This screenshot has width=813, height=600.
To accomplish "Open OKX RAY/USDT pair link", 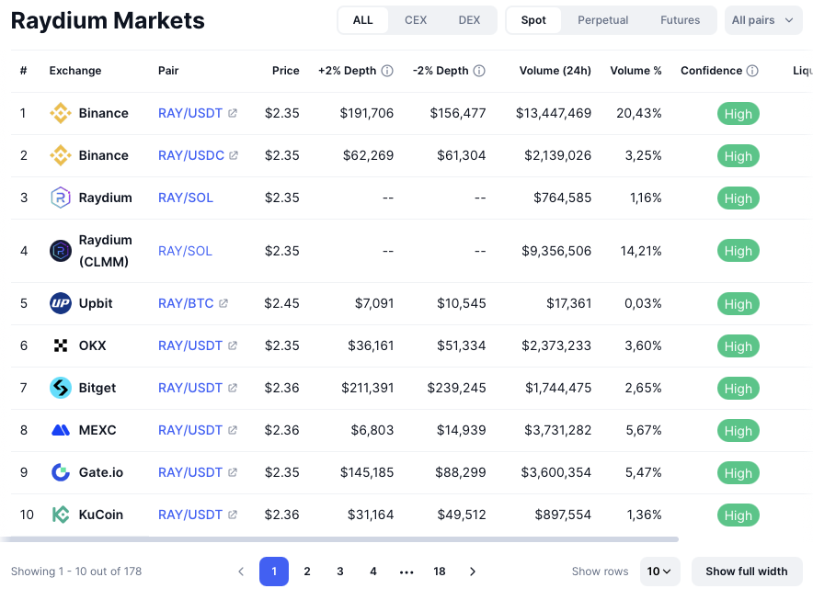I will click(190, 345).
